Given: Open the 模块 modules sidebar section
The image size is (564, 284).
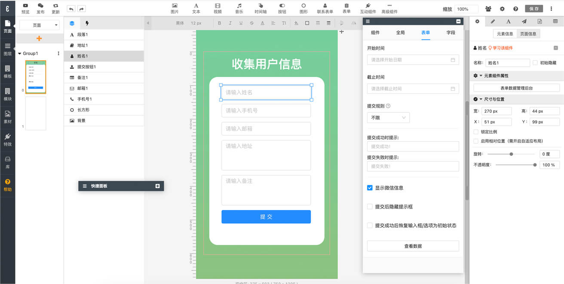Looking at the screenshot, I should [8, 95].
